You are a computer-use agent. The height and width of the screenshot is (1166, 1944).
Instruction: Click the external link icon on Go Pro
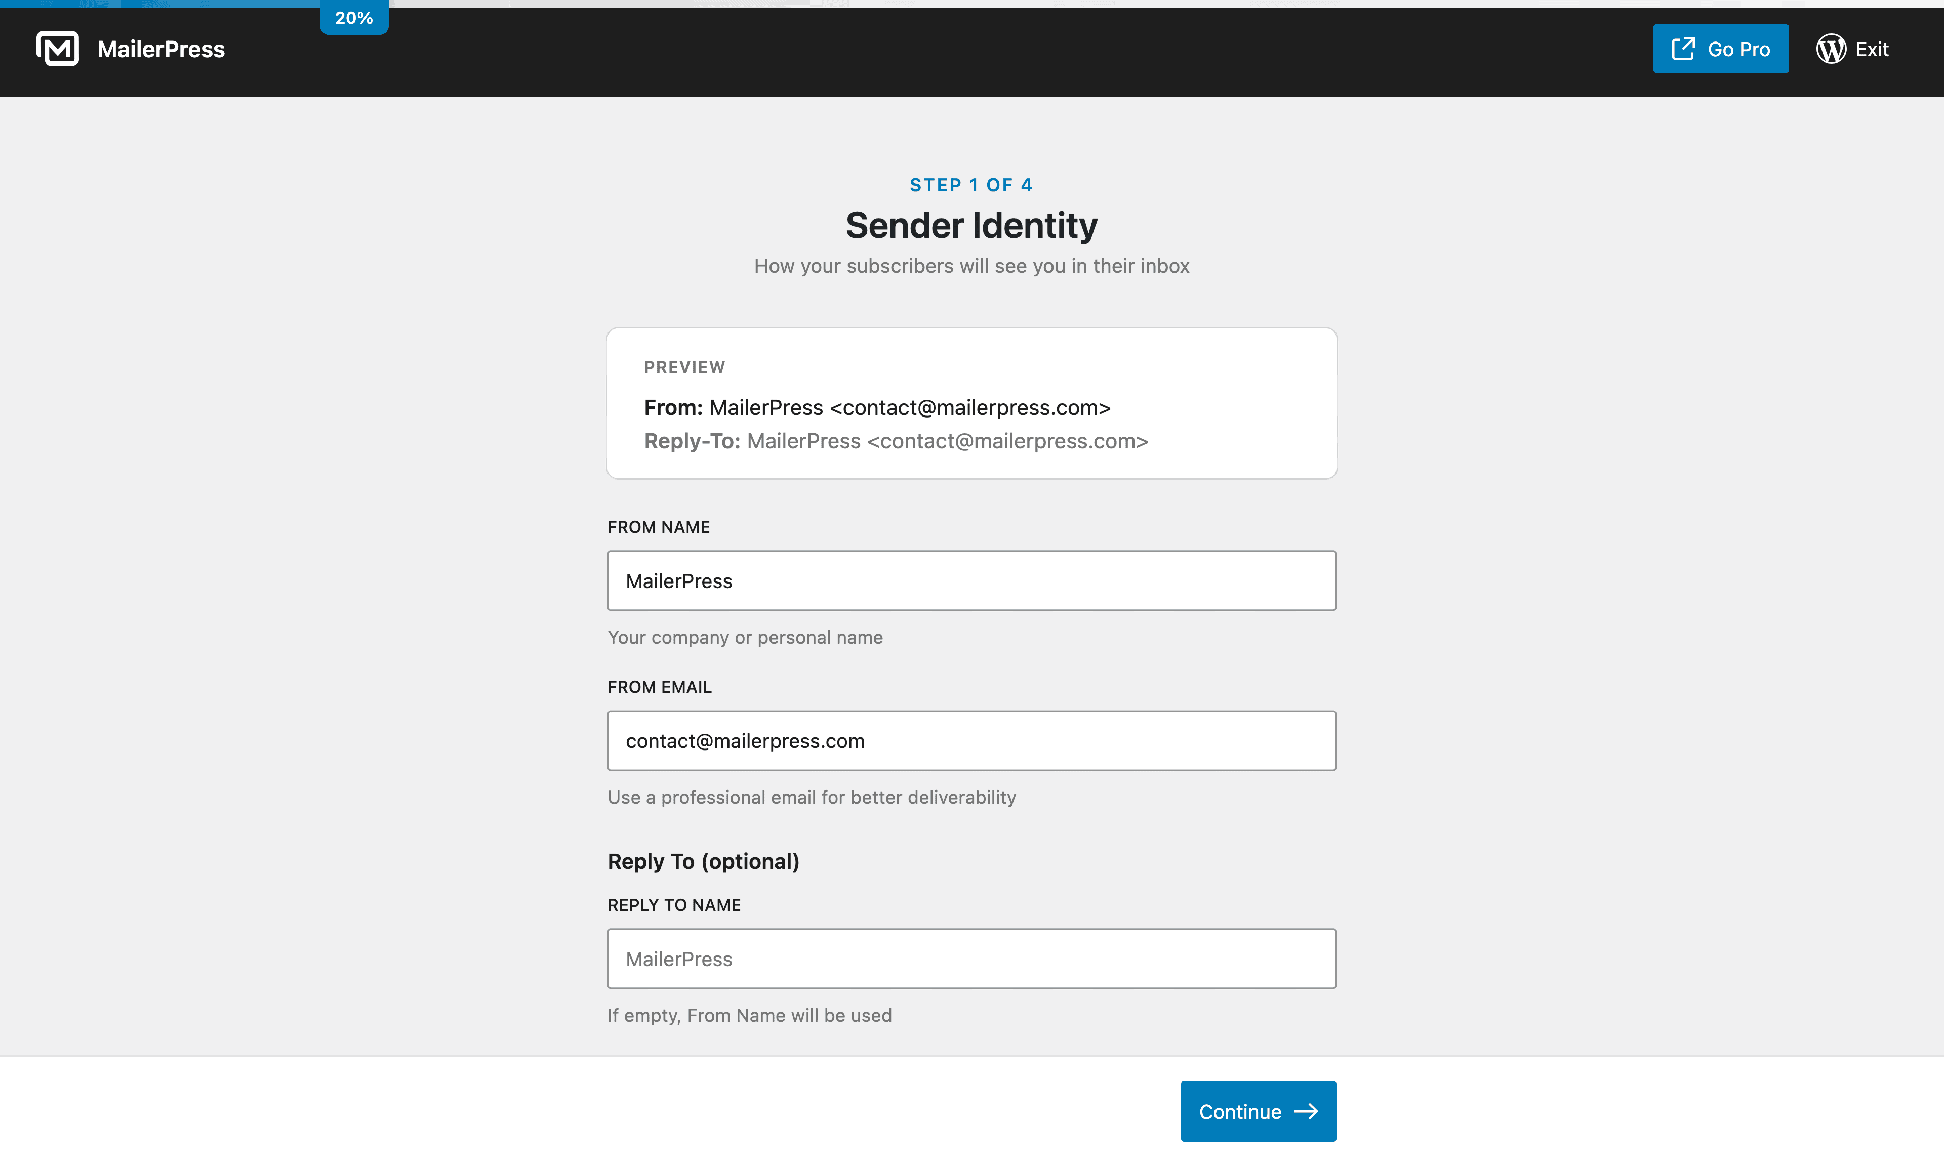tap(1682, 49)
